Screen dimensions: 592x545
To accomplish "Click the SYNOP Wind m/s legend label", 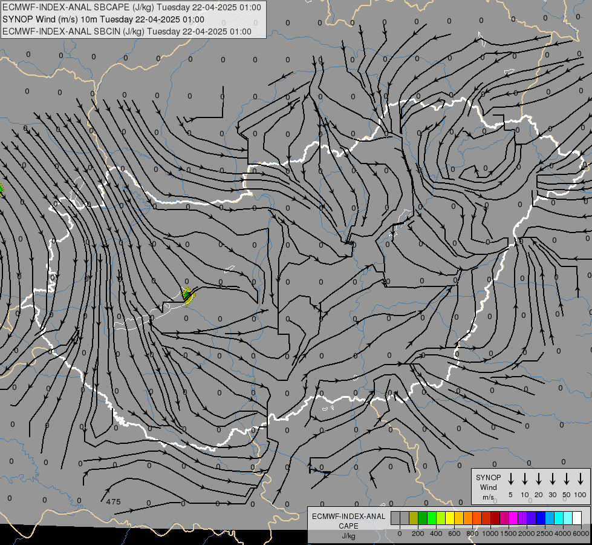I will coord(488,487).
